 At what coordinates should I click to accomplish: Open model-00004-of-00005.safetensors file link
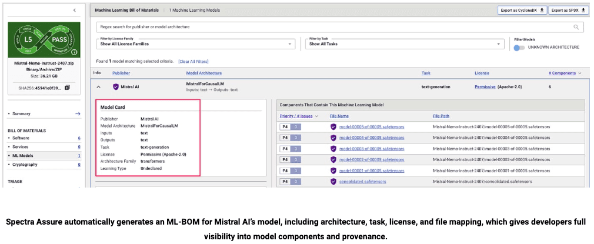pos(372,138)
